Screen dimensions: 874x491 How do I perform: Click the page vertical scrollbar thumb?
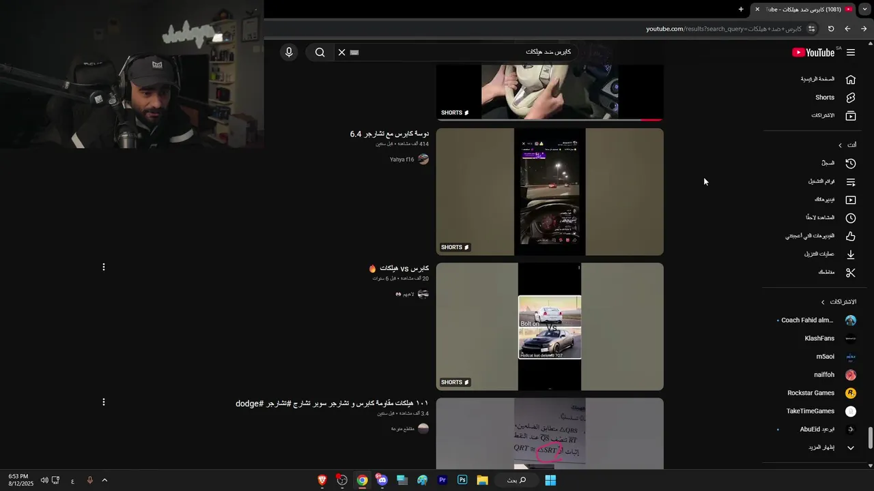tap(870, 438)
